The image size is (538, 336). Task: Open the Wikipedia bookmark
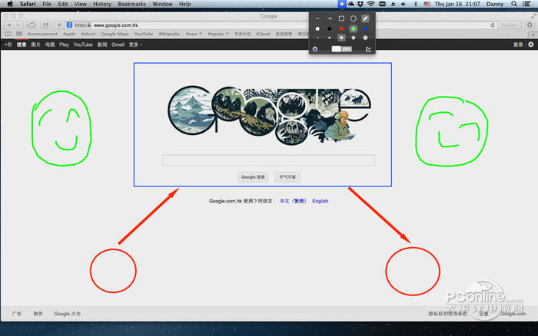click(169, 34)
